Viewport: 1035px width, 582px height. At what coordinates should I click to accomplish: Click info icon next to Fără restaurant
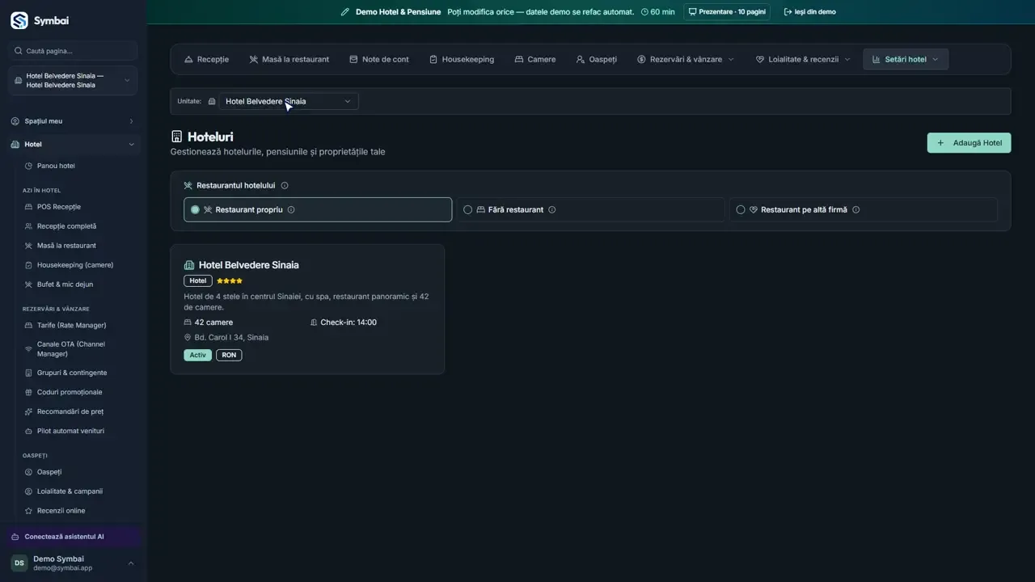coord(552,209)
